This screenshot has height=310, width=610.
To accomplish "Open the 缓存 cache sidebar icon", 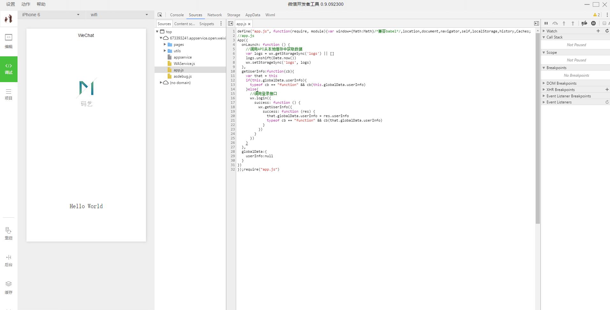I will (9, 287).
